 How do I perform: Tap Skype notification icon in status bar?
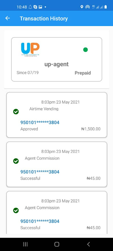coord(35,7)
